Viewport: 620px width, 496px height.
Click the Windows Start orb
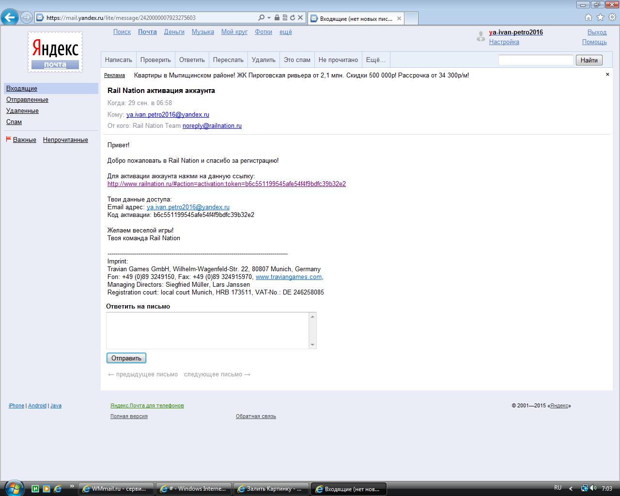coord(13,488)
